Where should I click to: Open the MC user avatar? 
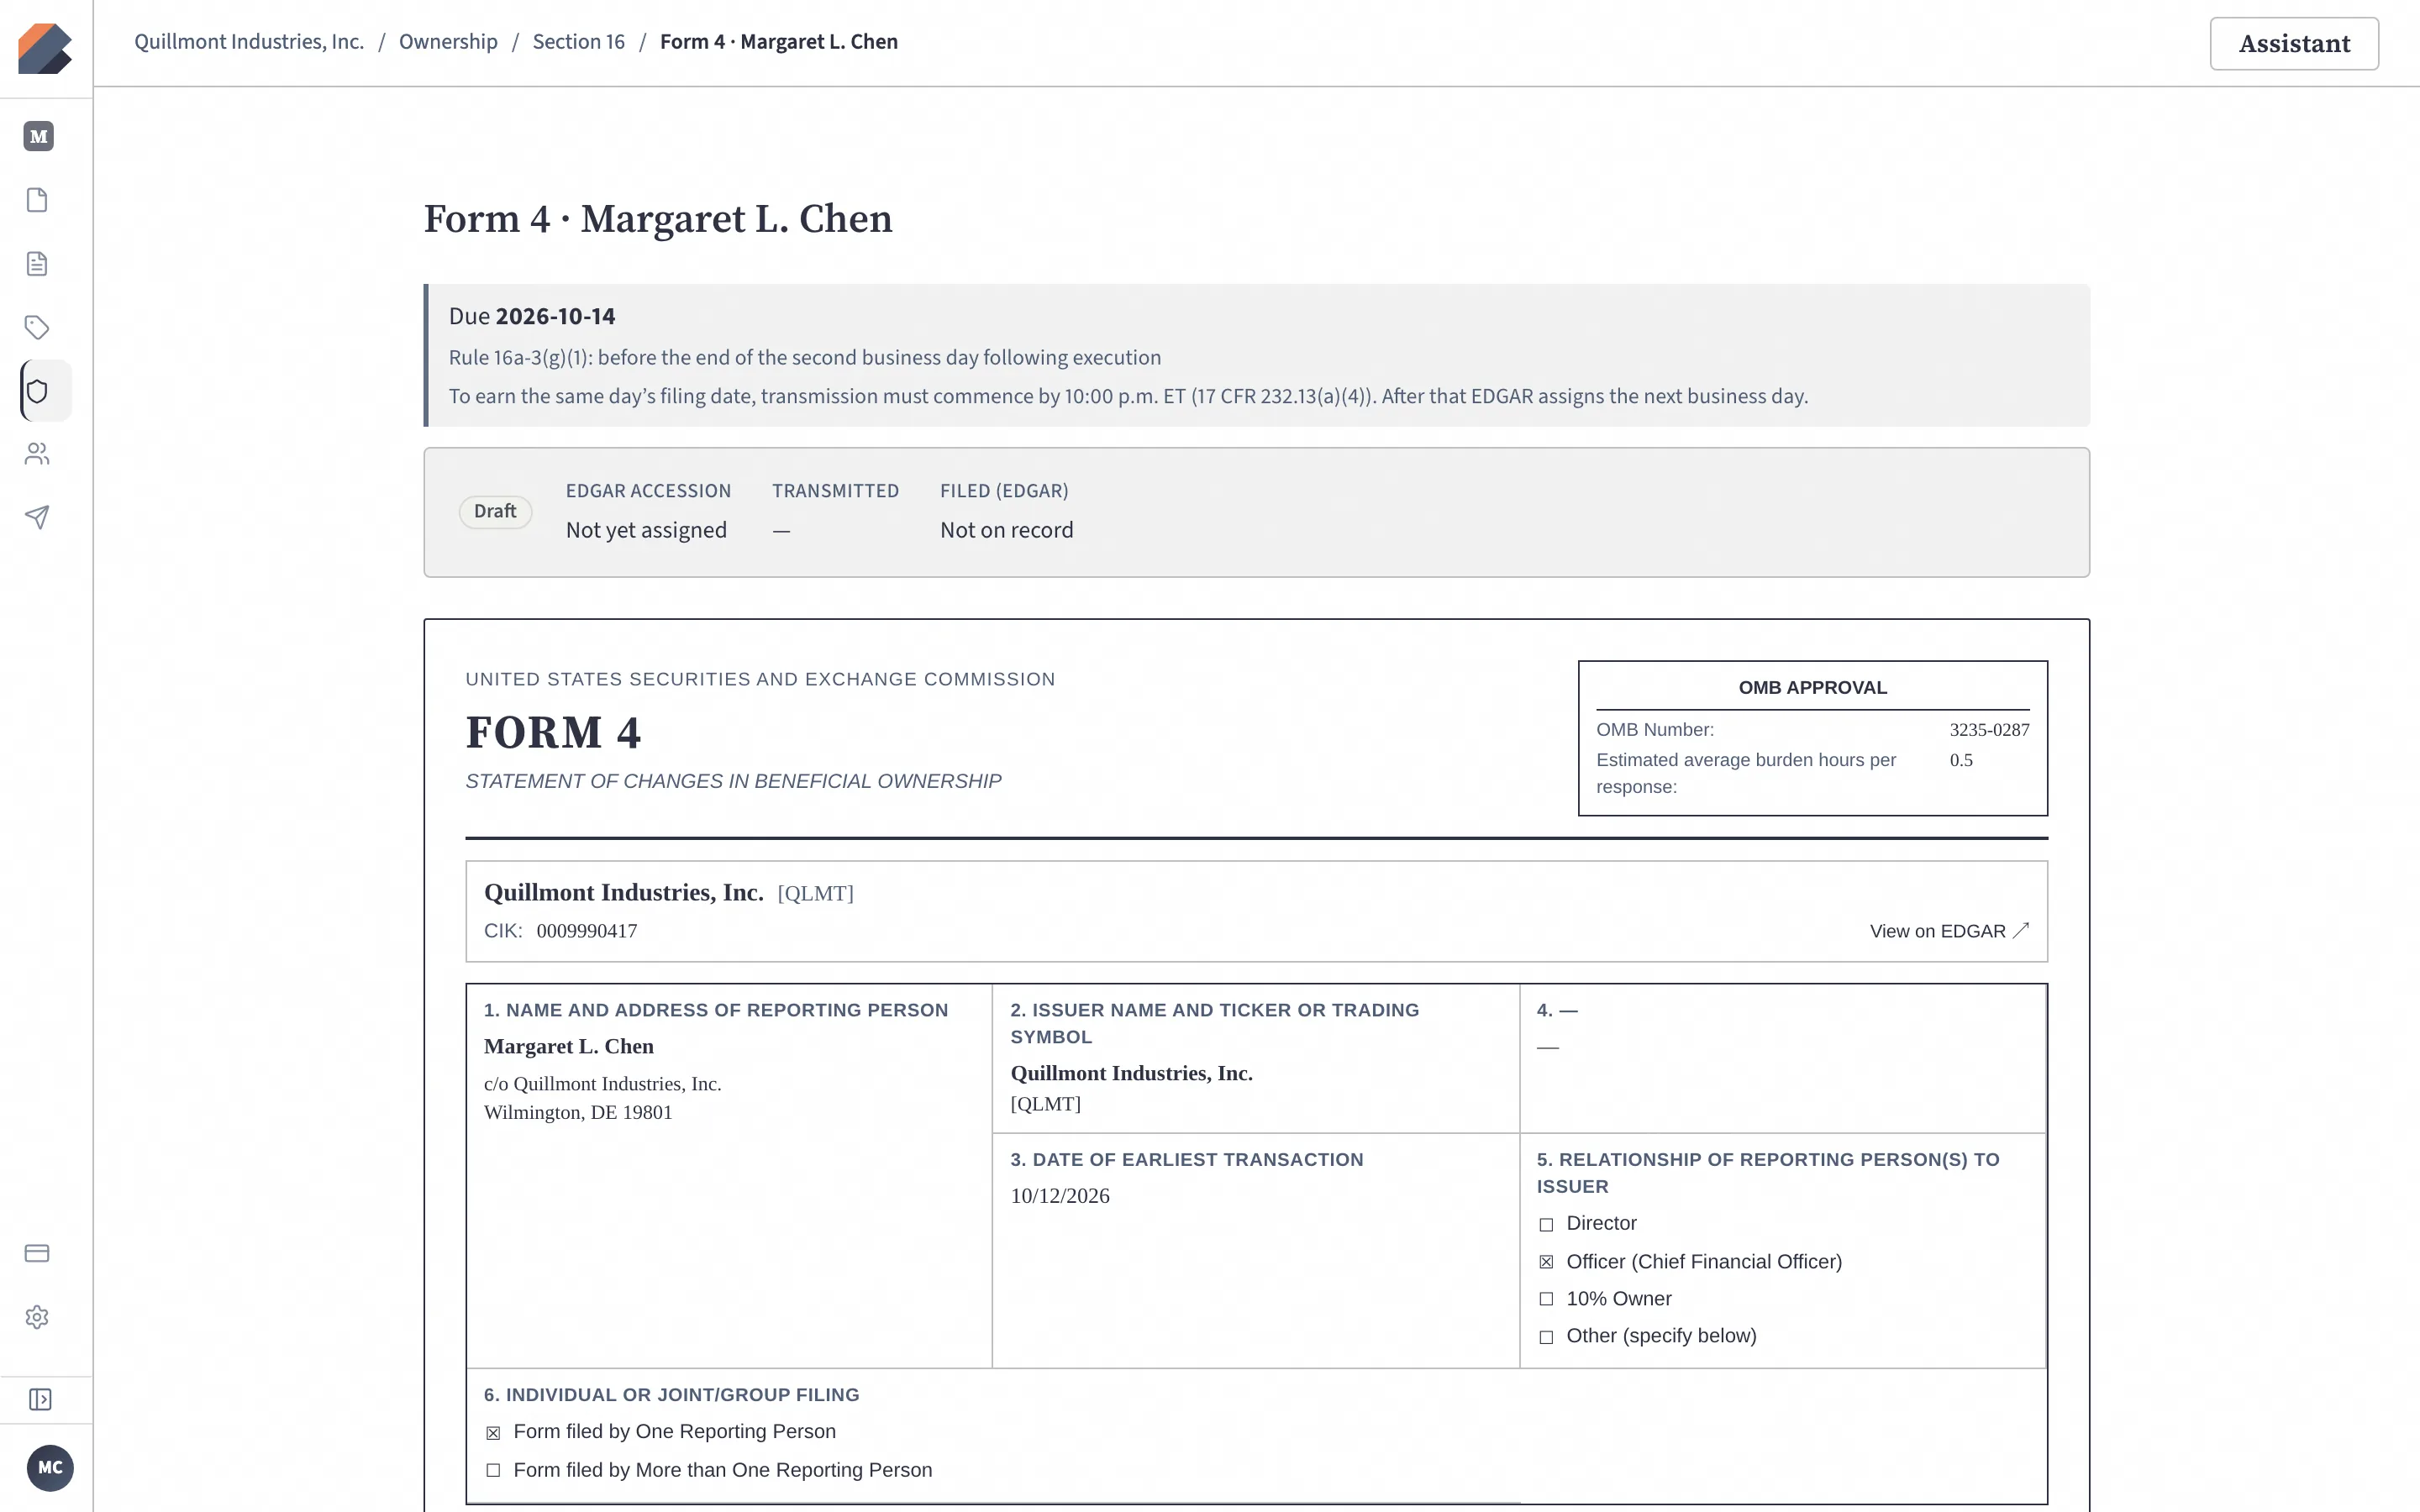point(50,1467)
